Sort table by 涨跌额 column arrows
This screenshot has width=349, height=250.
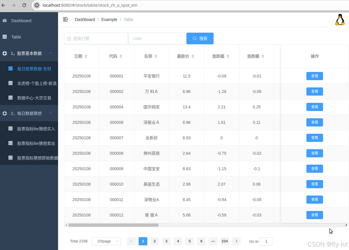tap(263, 56)
